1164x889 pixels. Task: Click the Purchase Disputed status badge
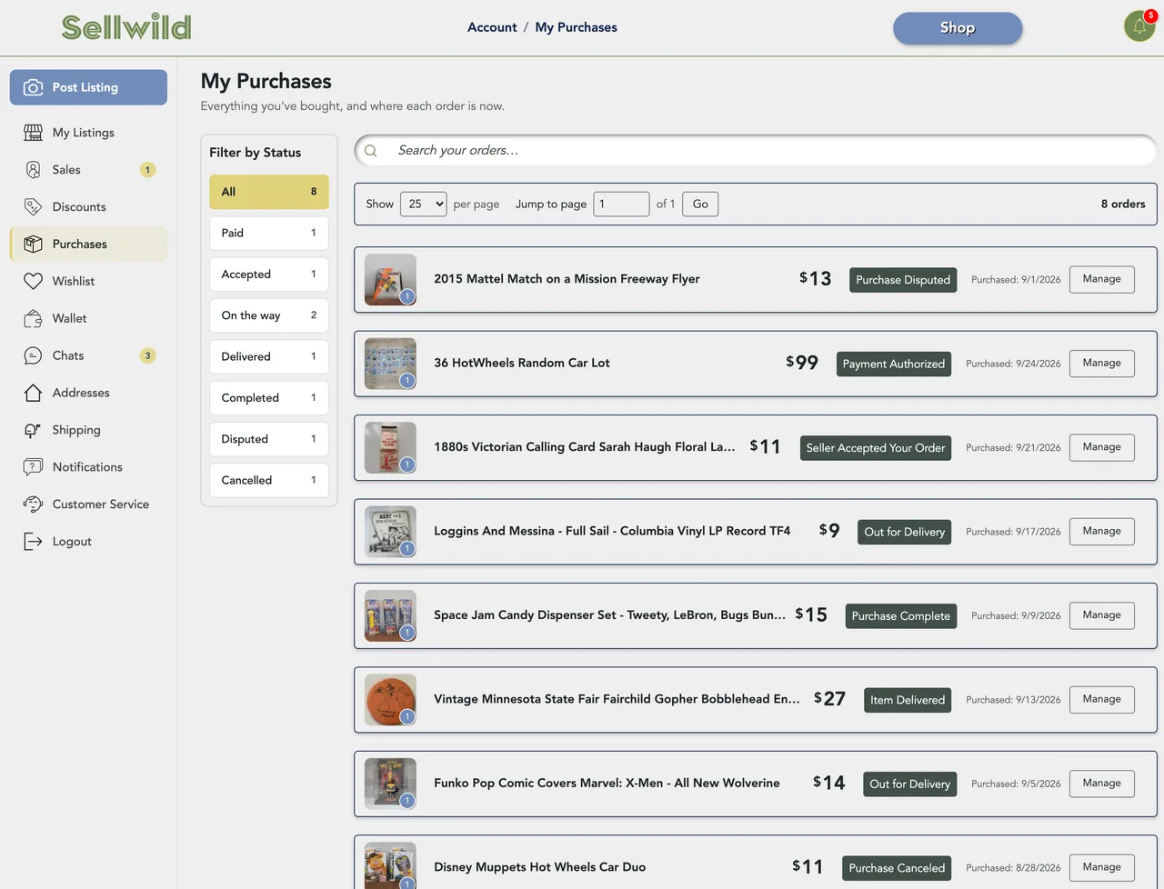coord(903,280)
